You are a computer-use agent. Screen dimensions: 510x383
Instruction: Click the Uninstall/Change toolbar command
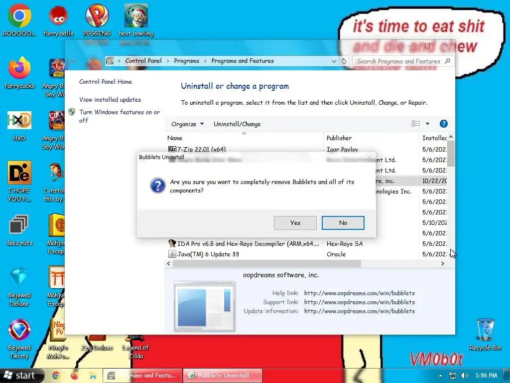237,124
